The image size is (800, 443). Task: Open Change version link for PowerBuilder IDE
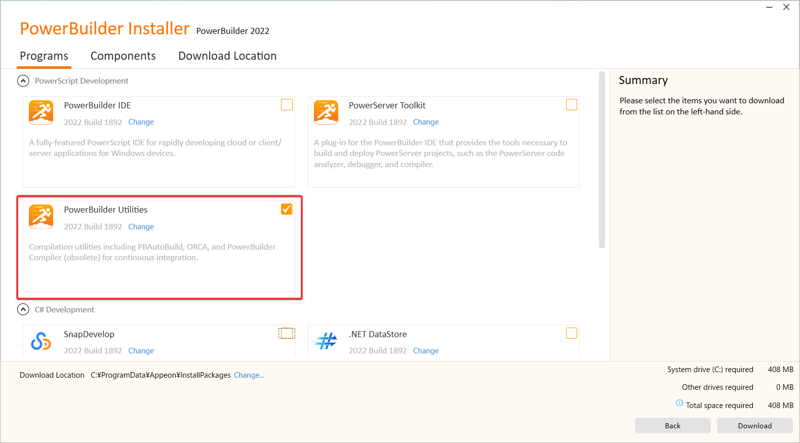coord(141,122)
